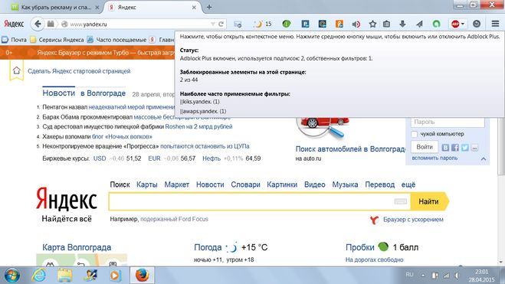
Task: Show bookmarks list icon next to star
Action: [386, 24]
